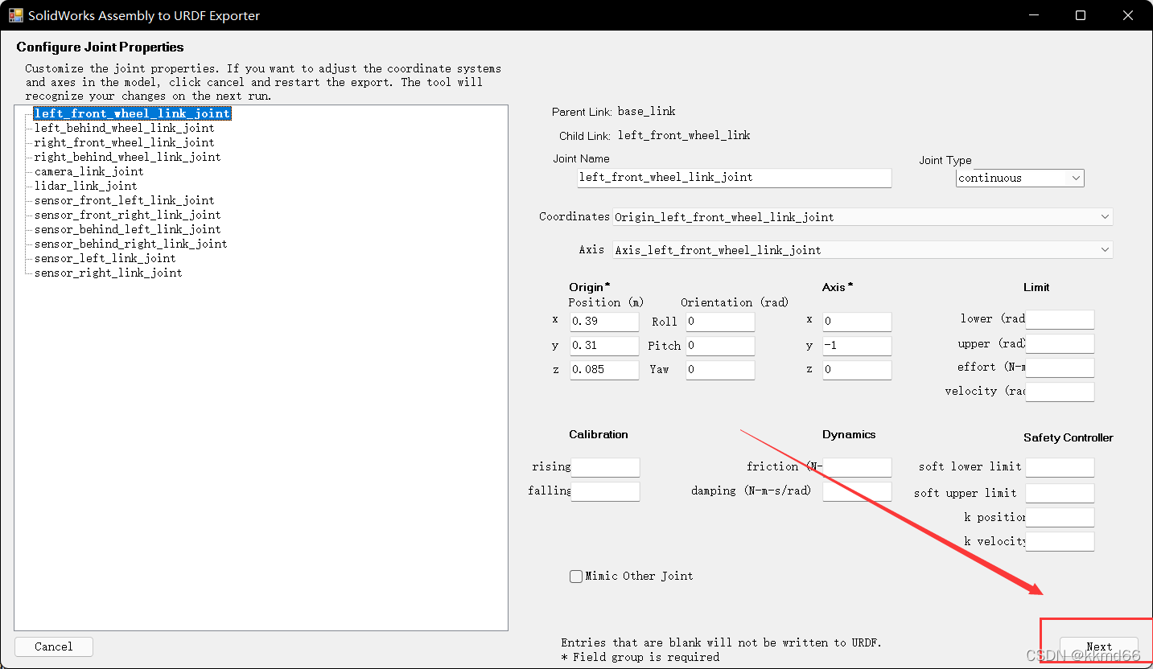
Task: Click the Origin position y field
Action: point(604,346)
